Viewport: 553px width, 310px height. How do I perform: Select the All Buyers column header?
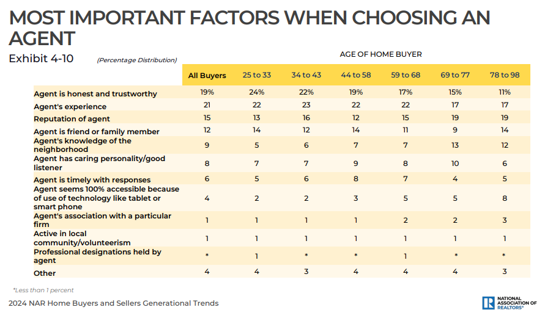click(x=207, y=75)
